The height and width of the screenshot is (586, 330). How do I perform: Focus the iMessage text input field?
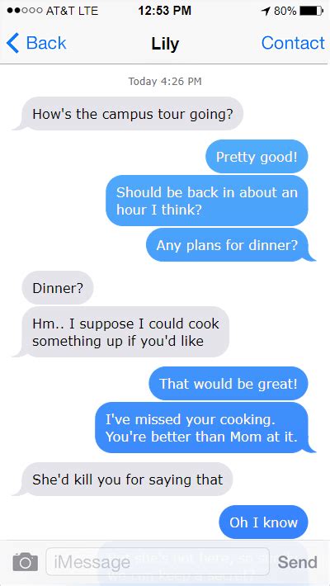[x=158, y=562]
